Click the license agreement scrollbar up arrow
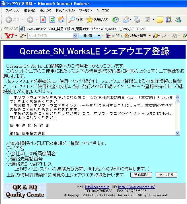The width and height of the screenshot is (187, 204). [x=178, y=97]
